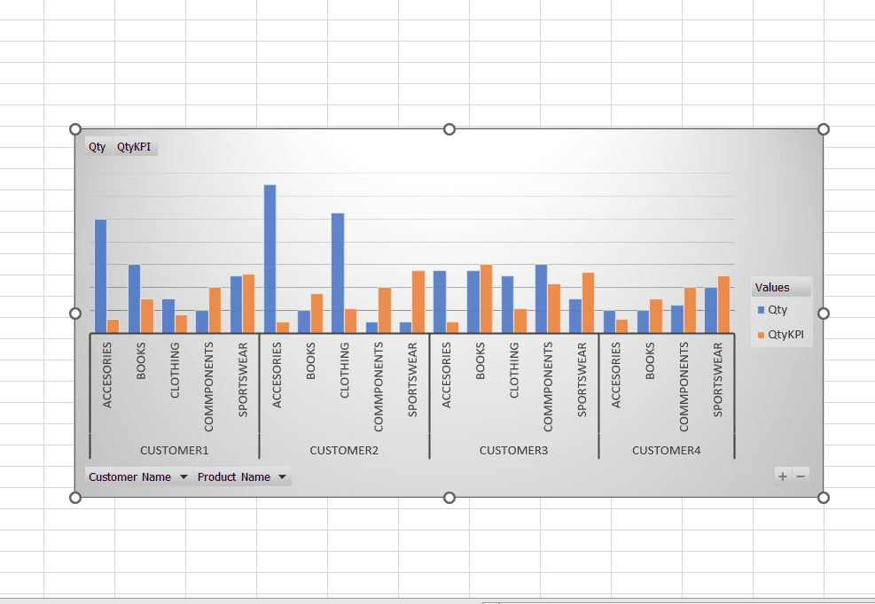The image size is (875, 604).
Task: Click the tallest blue bar for CUSTOMER2 ACCESORIES
Action: (x=270, y=259)
